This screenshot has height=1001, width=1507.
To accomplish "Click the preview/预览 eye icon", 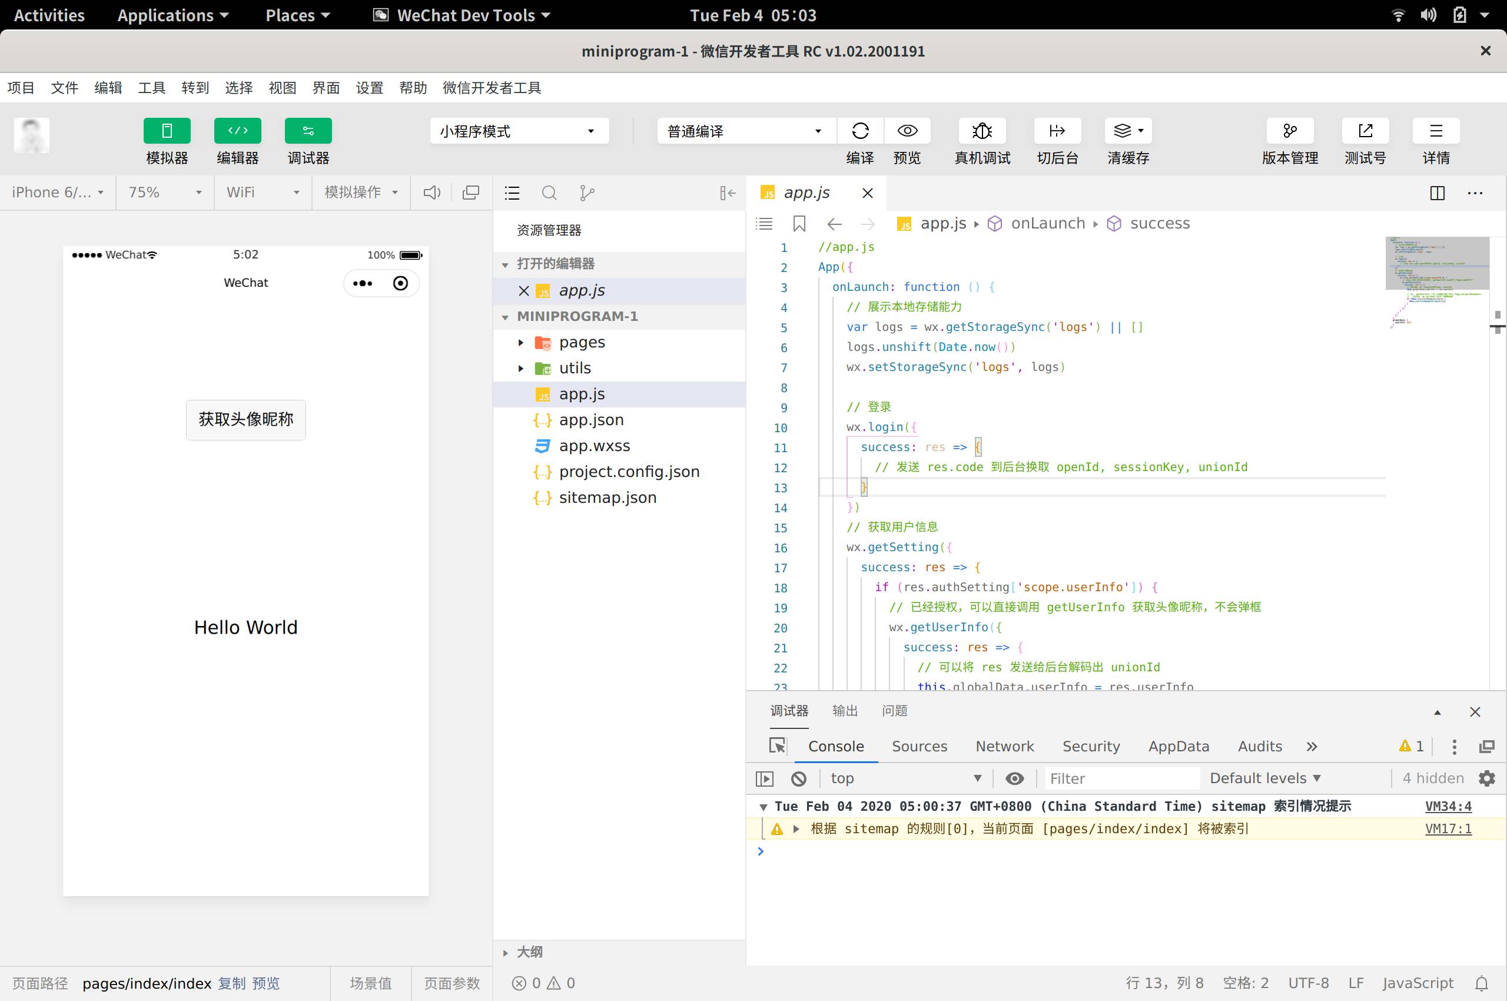I will coord(909,131).
